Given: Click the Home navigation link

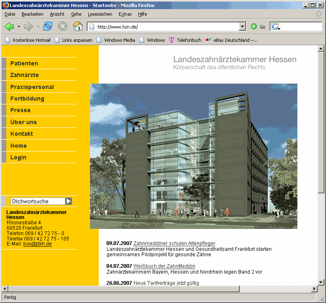Looking at the screenshot, I should 19,146.
